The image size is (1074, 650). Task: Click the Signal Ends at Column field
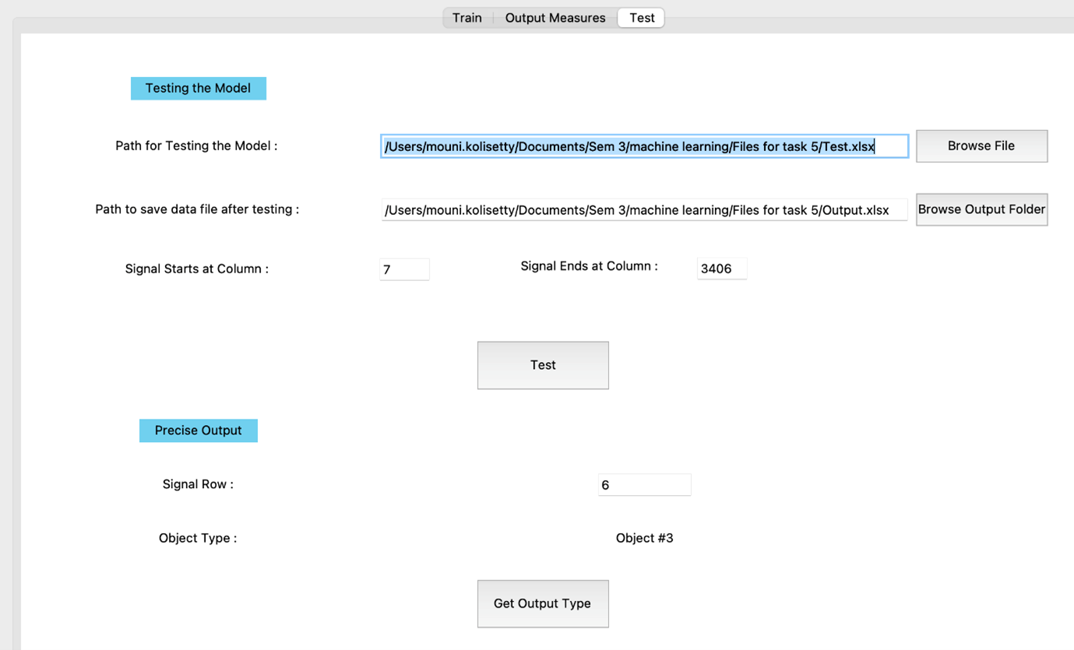(721, 268)
